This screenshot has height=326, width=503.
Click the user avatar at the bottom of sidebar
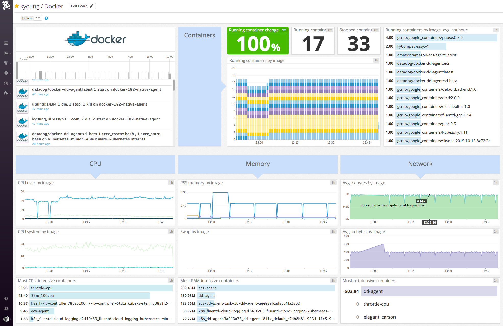point(6,319)
